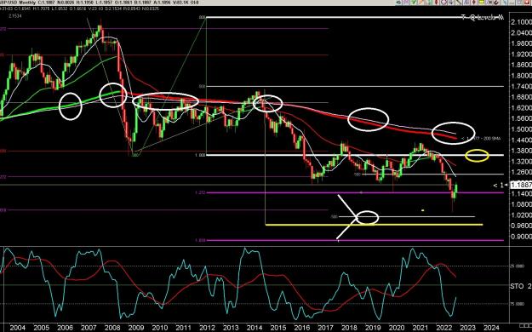Click the 1.3800 price axis label
The width and height of the screenshot is (532, 332).
click(x=521, y=151)
